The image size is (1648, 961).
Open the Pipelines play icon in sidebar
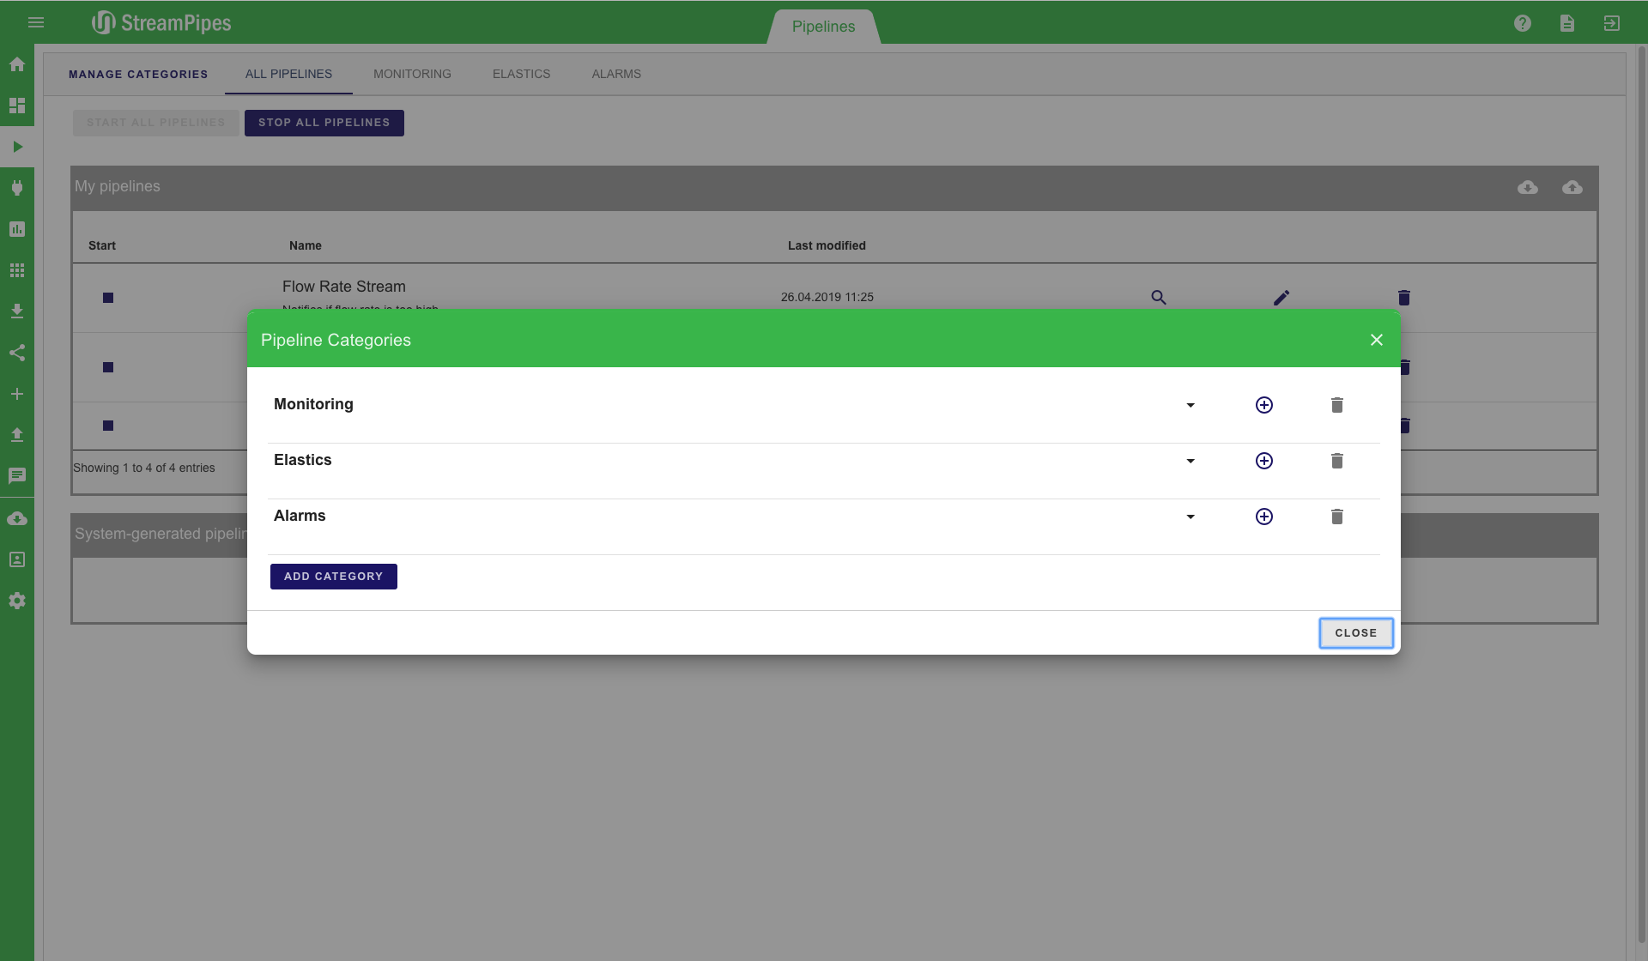tap(17, 147)
